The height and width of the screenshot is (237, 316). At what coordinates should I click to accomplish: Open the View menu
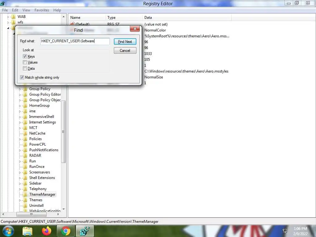tap(26, 10)
